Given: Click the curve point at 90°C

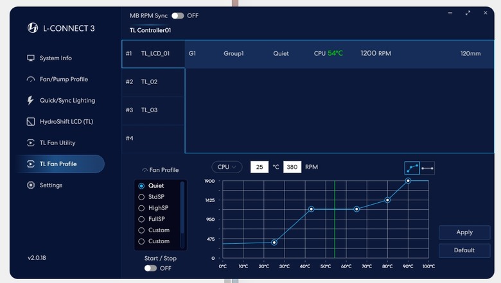Looking at the screenshot, I should coord(408,180).
